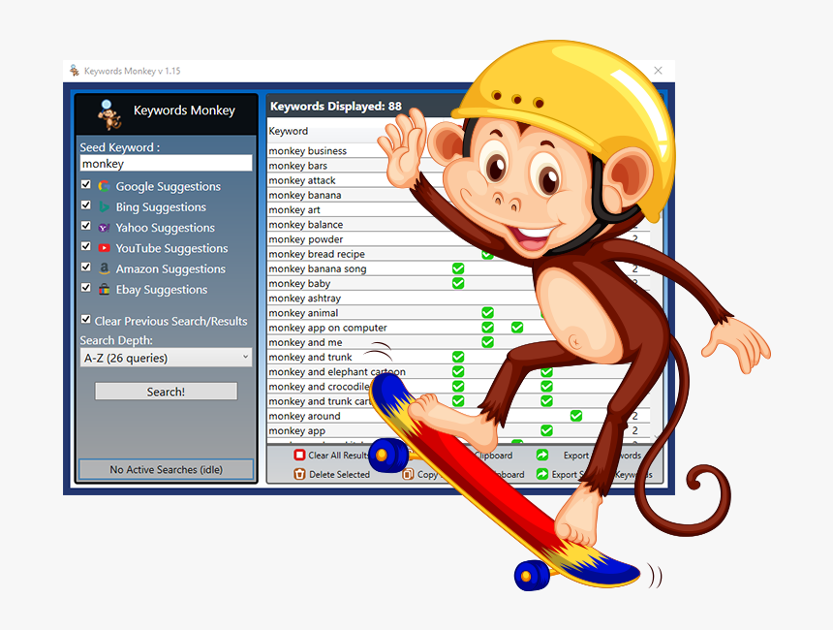Click inside the Seed Keyword text field
This screenshot has height=630, width=833.
click(x=166, y=163)
